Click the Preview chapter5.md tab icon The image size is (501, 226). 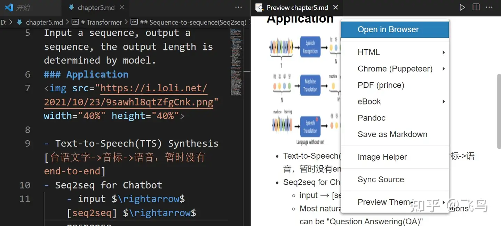pos(259,7)
